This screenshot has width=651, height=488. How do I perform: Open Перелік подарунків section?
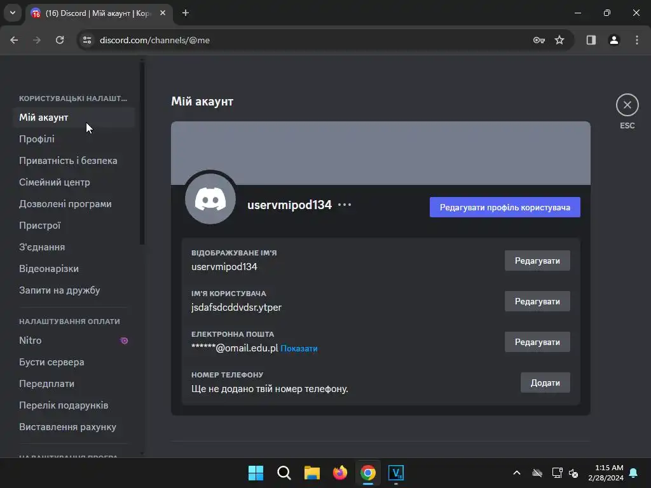74,405
